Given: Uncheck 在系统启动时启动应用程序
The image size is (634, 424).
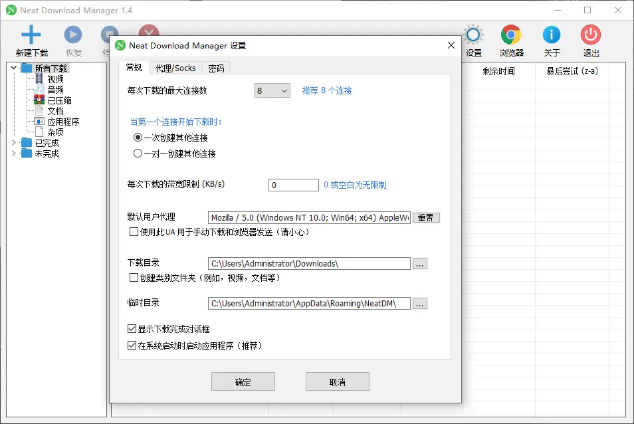Looking at the screenshot, I should [132, 345].
